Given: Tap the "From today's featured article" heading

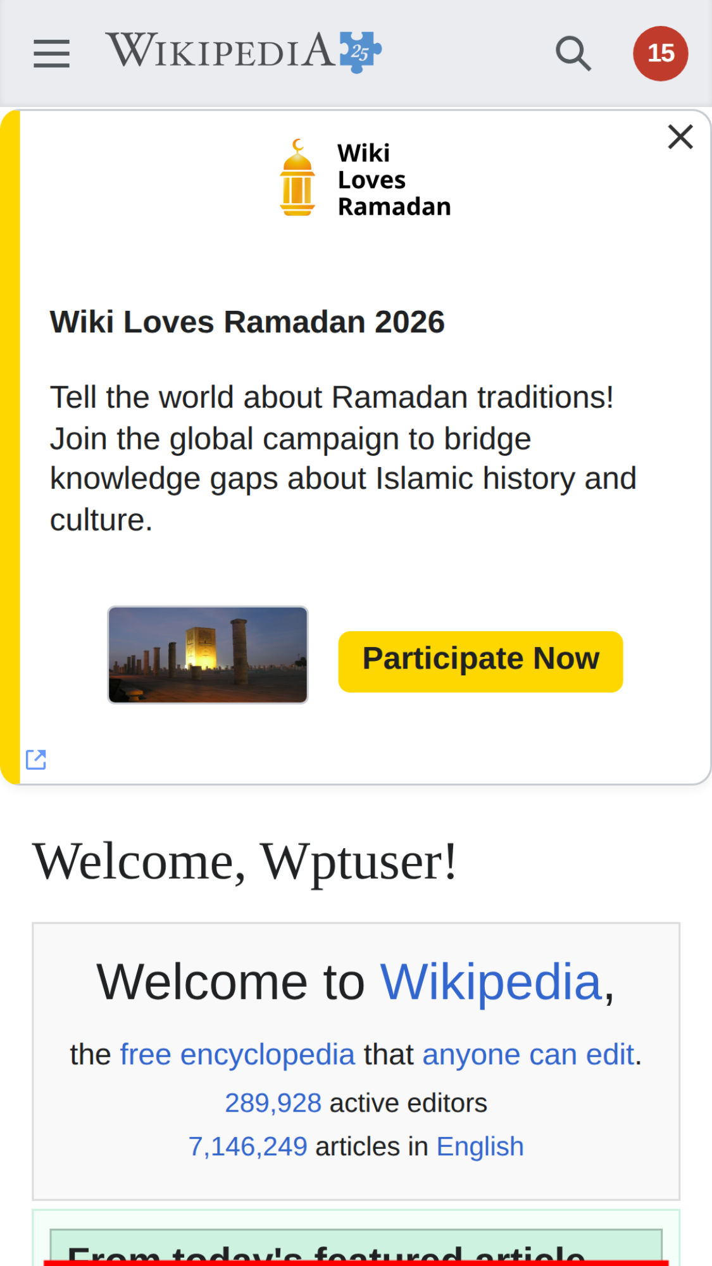Looking at the screenshot, I should point(326,1252).
